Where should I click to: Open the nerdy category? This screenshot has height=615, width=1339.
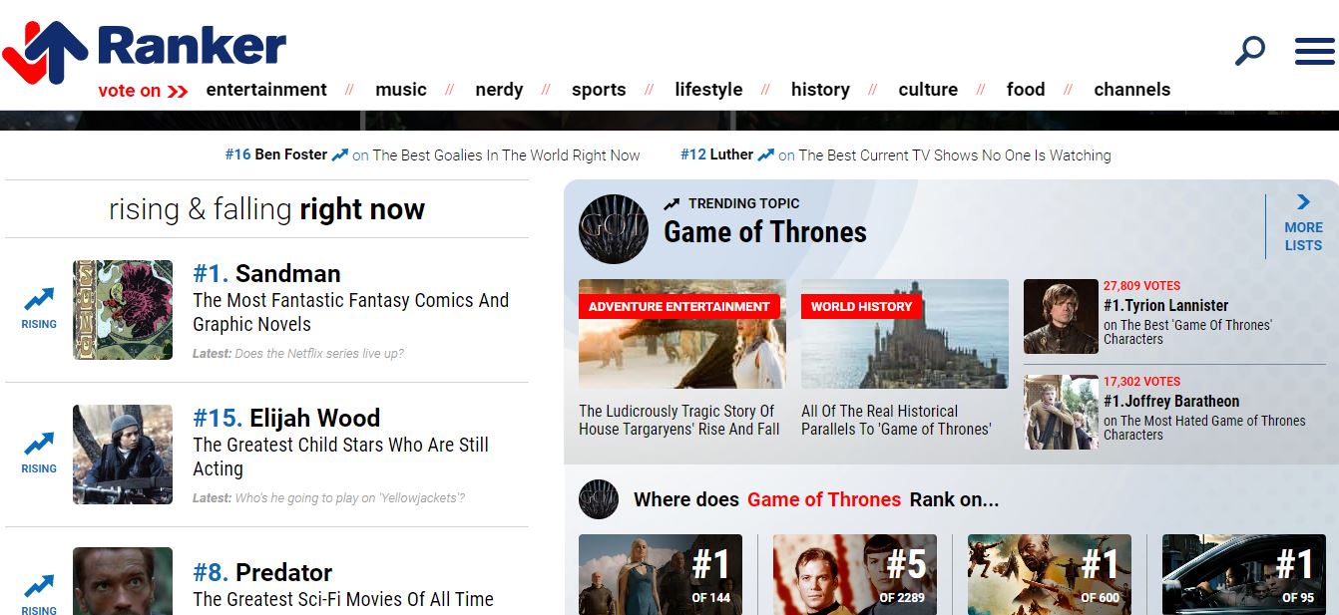click(499, 90)
